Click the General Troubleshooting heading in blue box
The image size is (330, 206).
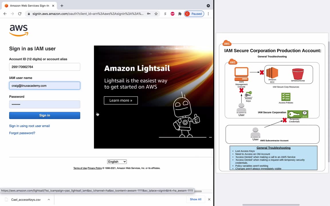click(273, 148)
